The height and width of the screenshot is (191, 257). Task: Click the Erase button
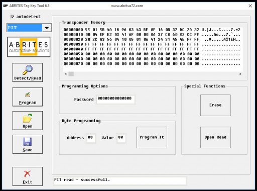coord(215,105)
